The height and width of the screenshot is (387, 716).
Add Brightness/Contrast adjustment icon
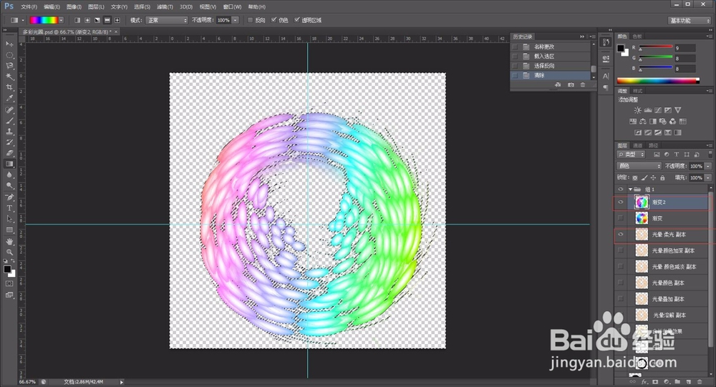coord(637,110)
